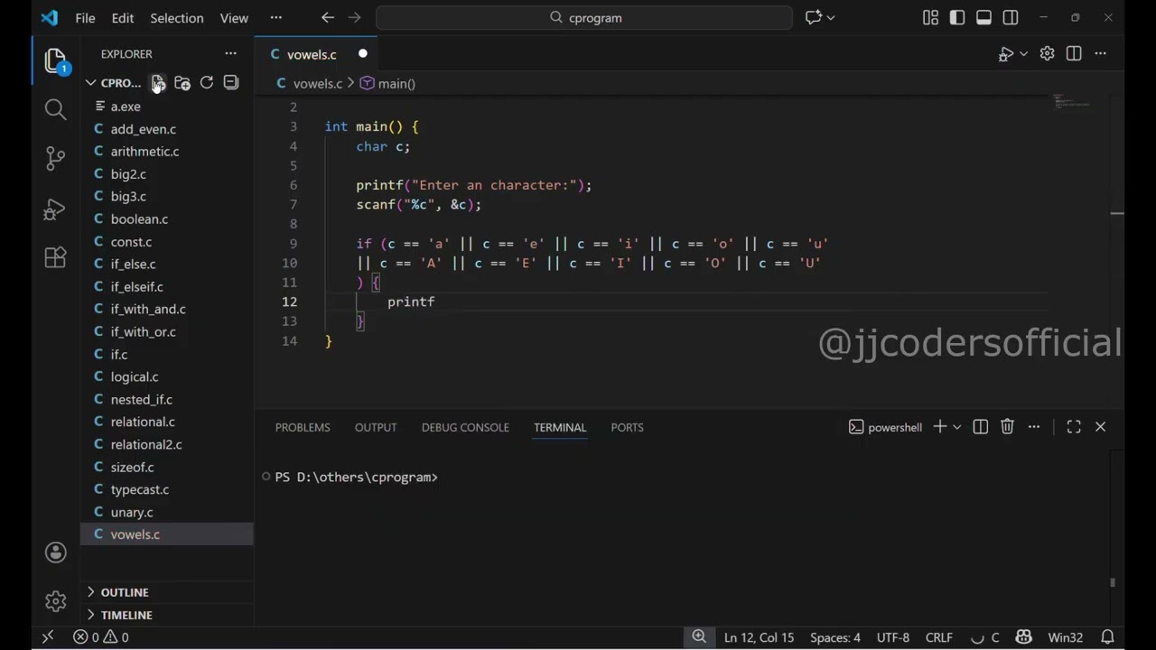The image size is (1156, 650).
Task: Open the overflow menu ellipsis in menu bar
Action: click(x=275, y=18)
